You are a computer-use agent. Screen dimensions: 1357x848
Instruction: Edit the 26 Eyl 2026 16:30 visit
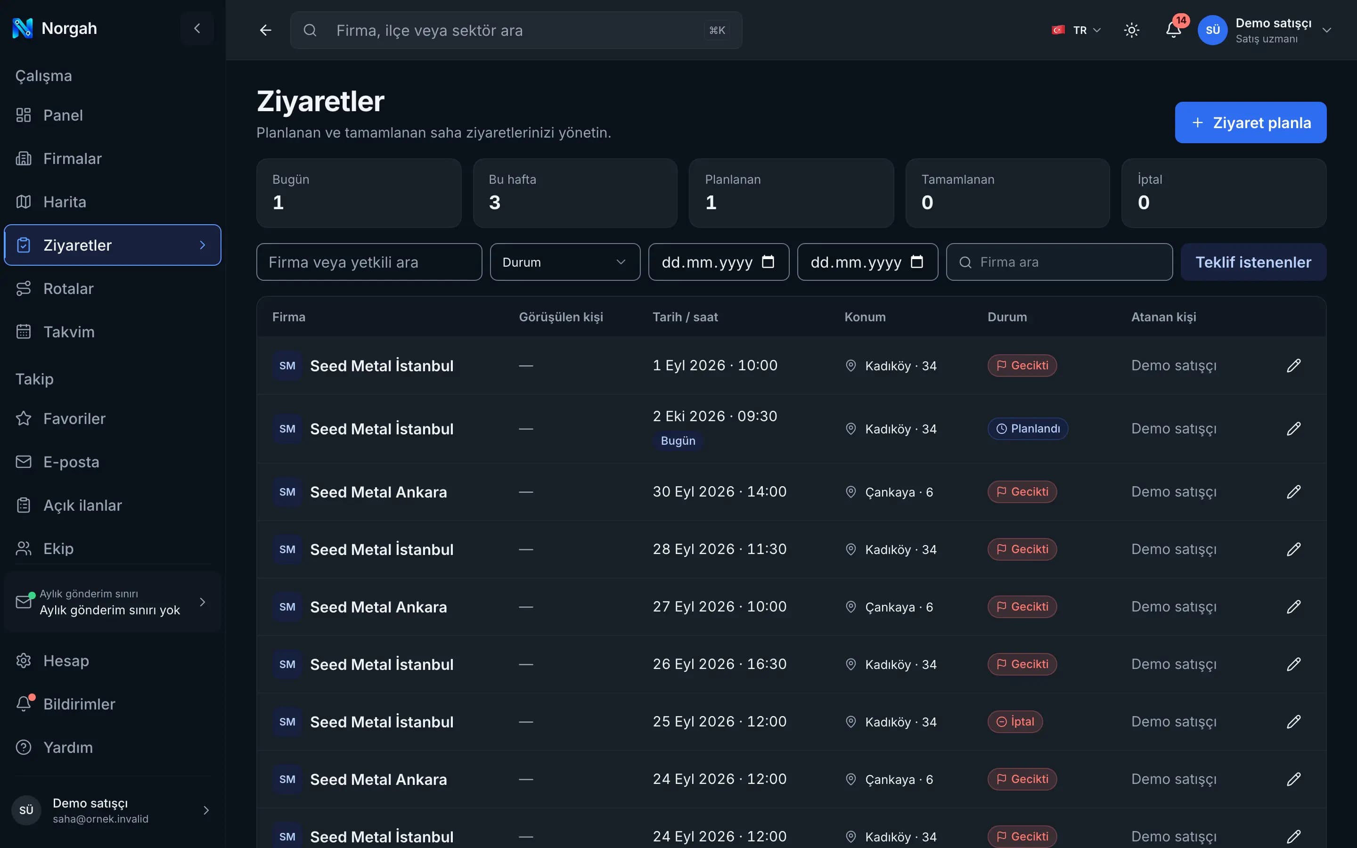pyautogui.click(x=1293, y=665)
